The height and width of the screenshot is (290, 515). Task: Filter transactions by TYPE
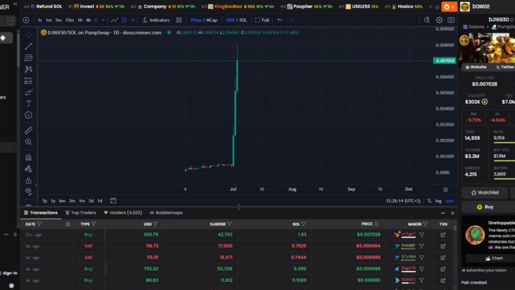(x=93, y=224)
